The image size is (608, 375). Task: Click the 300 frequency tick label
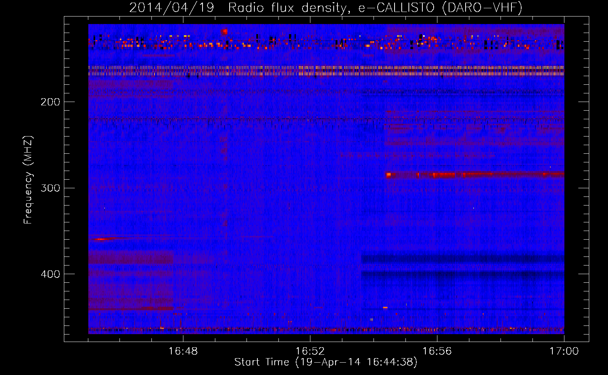tap(50, 188)
